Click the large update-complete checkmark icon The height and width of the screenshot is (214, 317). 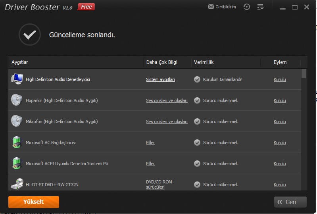(30, 35)
